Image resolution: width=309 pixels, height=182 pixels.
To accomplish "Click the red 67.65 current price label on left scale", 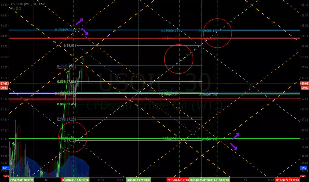I will 4,84.
